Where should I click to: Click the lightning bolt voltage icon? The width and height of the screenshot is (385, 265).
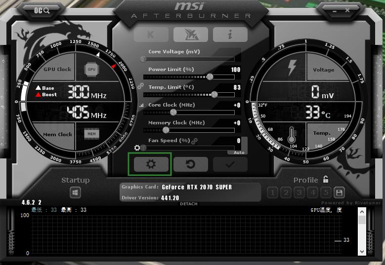[292, 68]
